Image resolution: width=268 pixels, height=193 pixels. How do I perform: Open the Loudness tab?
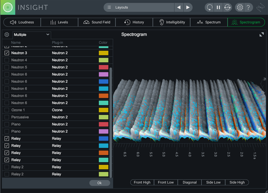click(22, 22)
